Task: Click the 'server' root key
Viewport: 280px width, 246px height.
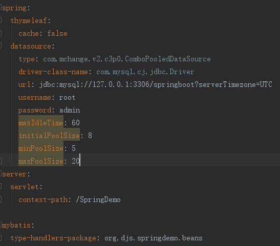Action: pyautogui.click(x=14, y=174)
